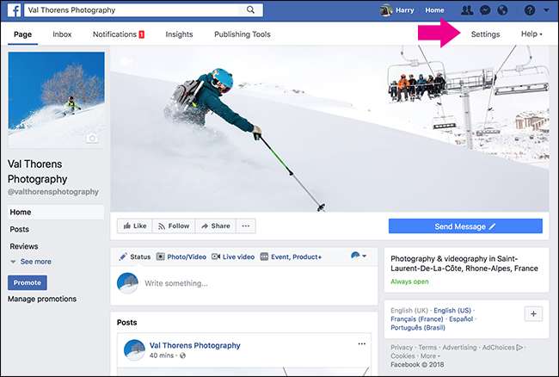Select Français (France) language link
This screenshot has height=377, width=559.
[417, 318]
